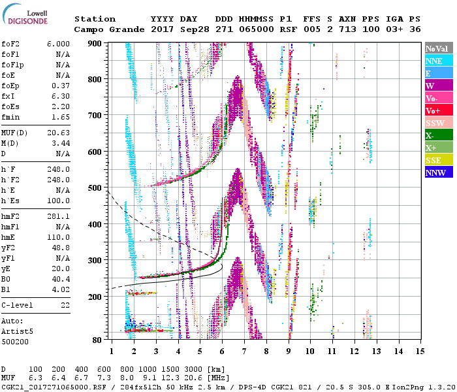The height and width of the screenshot is (392, 457).
Task: Click the 15 tick on frequency axis
Action: click(x=420, y=351)
